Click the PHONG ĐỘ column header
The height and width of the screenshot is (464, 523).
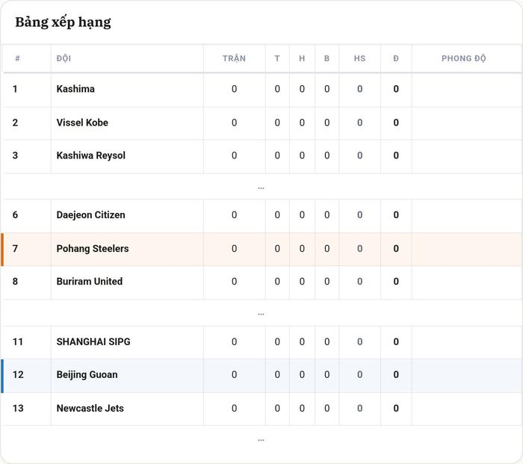tap(464, 58)
